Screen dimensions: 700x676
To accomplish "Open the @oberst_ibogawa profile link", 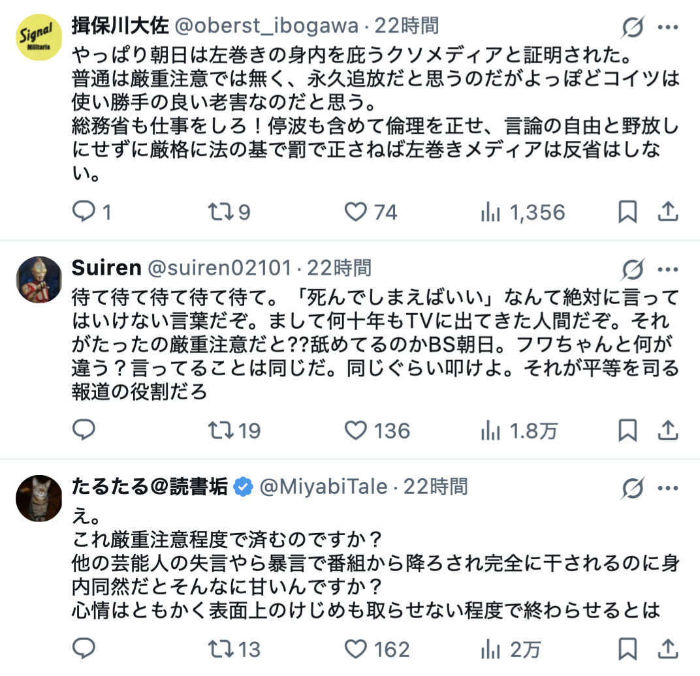I will tap(265, 26).
